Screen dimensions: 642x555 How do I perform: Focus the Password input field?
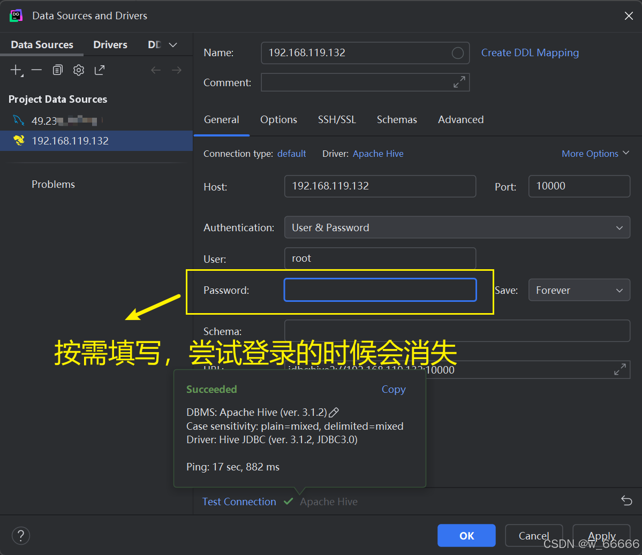point(380,290)
